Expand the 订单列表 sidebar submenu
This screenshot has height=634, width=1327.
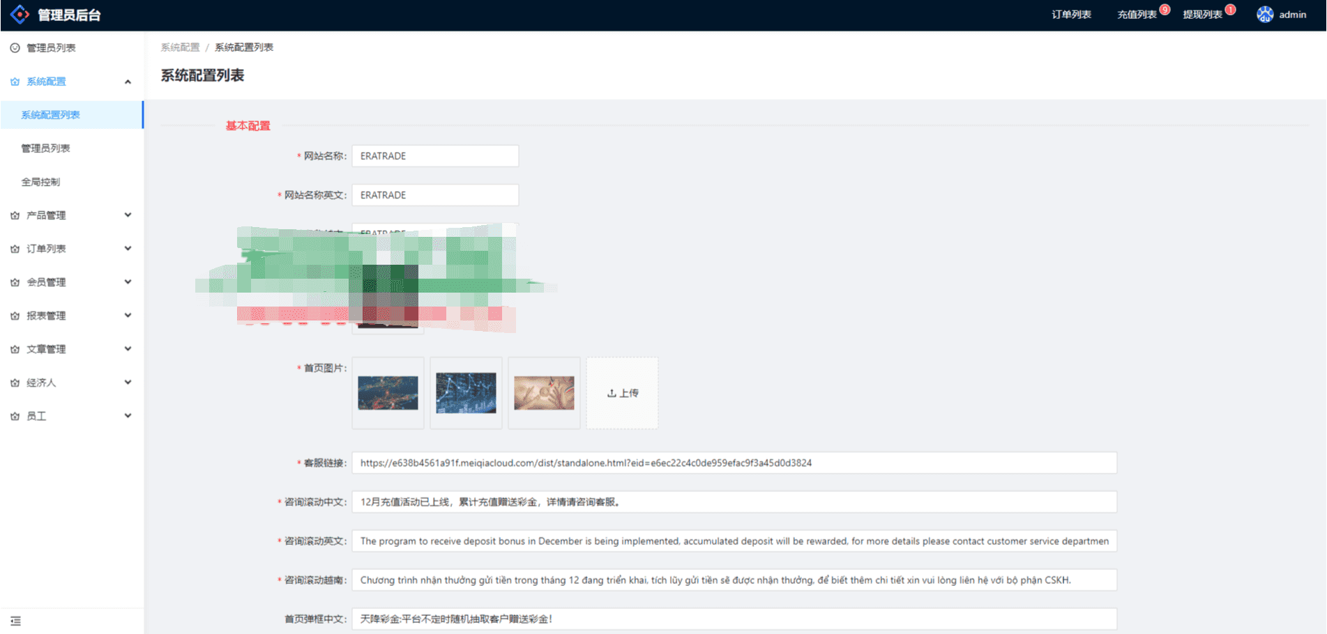coord(128,249)
